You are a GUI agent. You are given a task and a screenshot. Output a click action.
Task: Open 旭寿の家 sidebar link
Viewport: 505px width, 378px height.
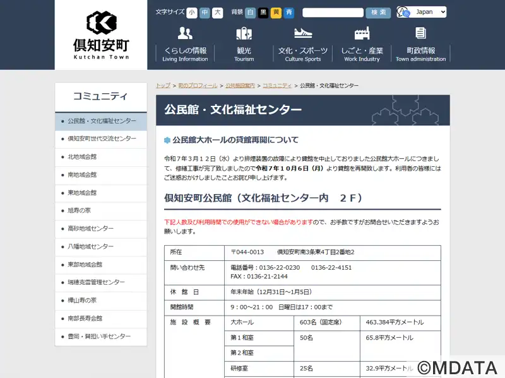click(101, 210)
